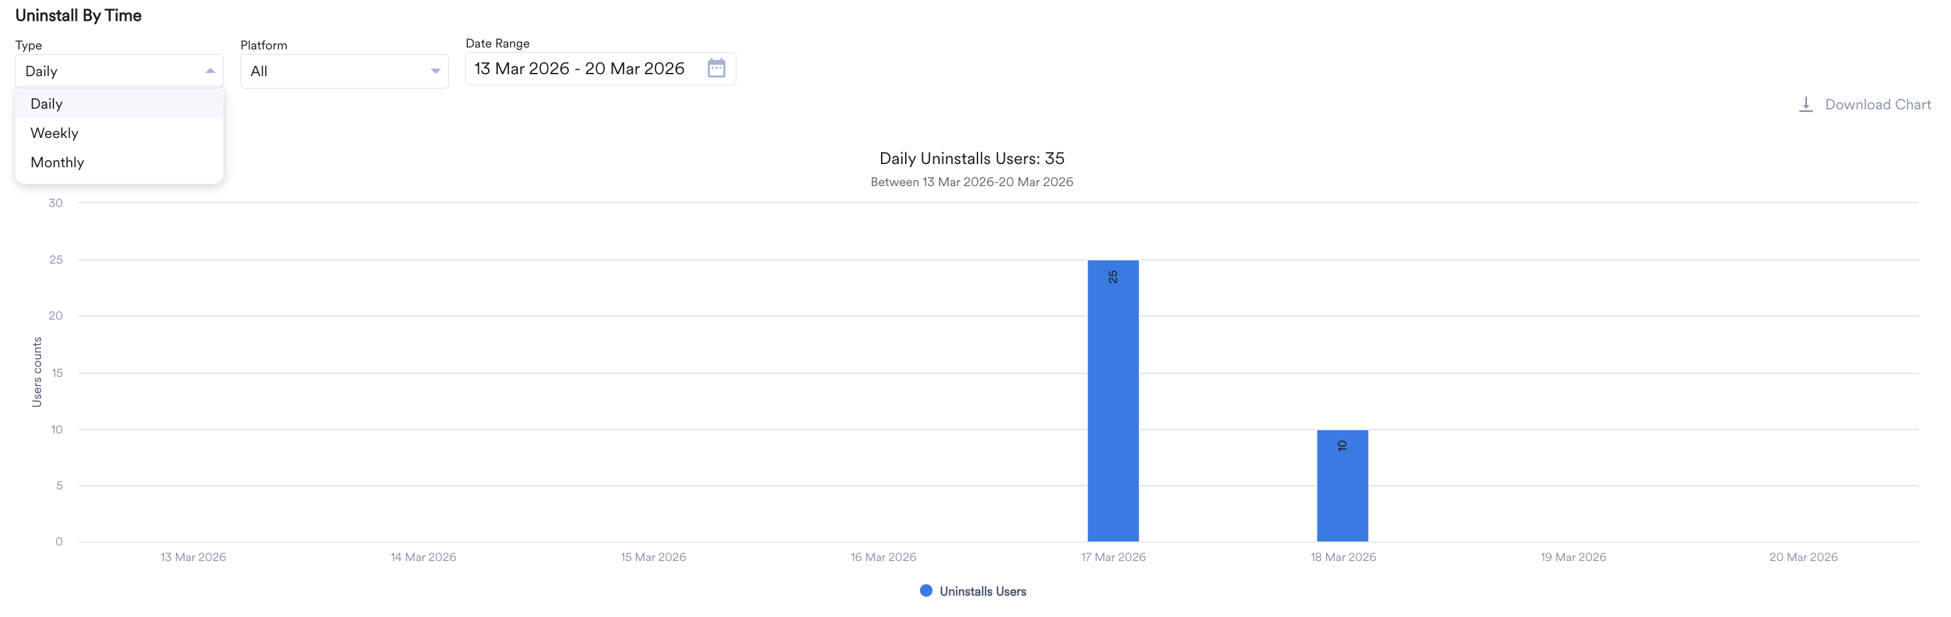Click the Uninstall By Time heading

[x=78, y=14]
